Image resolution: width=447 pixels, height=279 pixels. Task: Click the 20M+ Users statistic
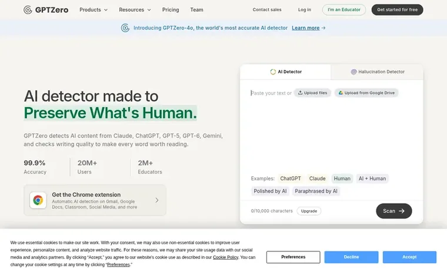(x=87, y=167)
